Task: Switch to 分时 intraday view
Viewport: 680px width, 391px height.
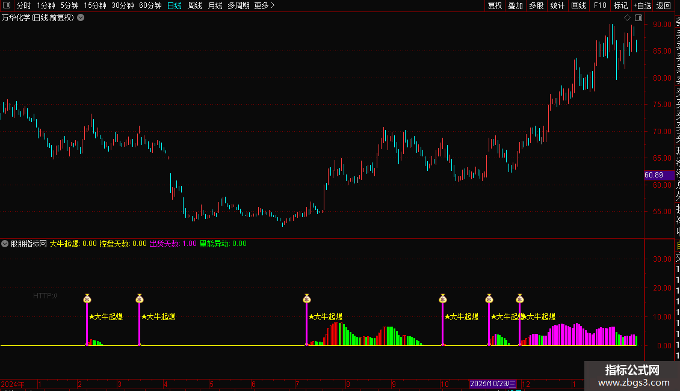Action: 24,5
